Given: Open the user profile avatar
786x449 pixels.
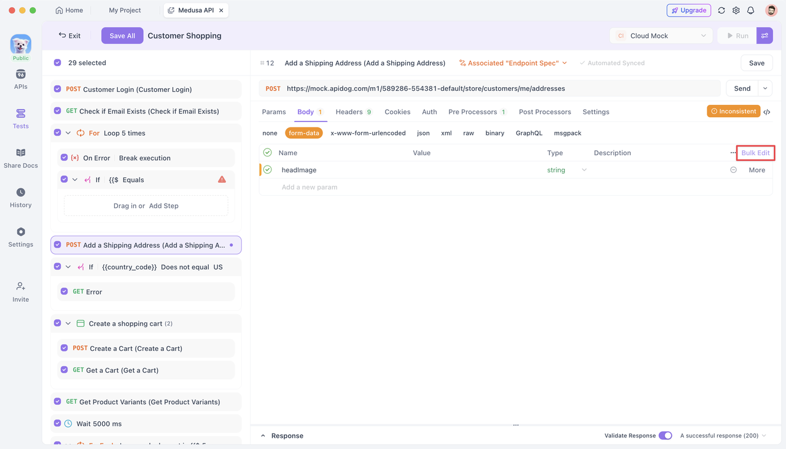Looking at the screenshot, I should click(x=771, y=10).
